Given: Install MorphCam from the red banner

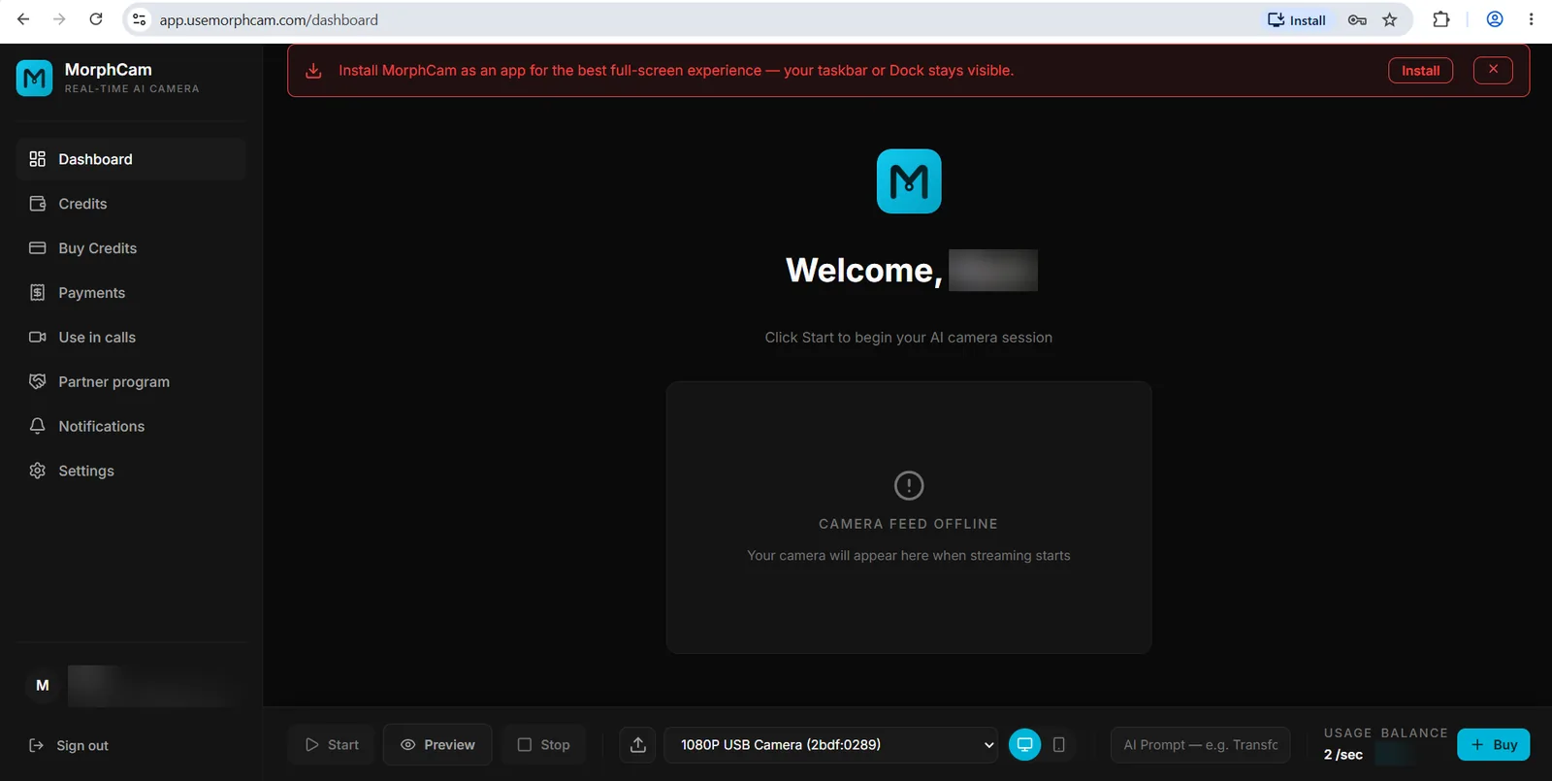Looking at the screenshot, I should pos(1421,71).
